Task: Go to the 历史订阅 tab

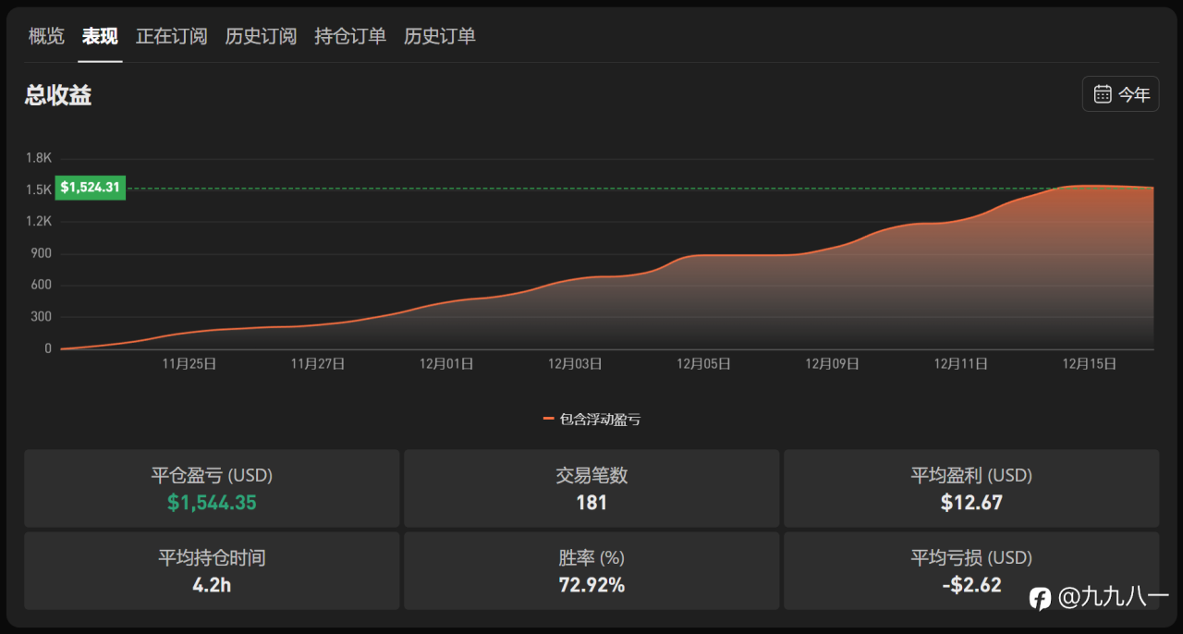Action: tap(261, 36)
